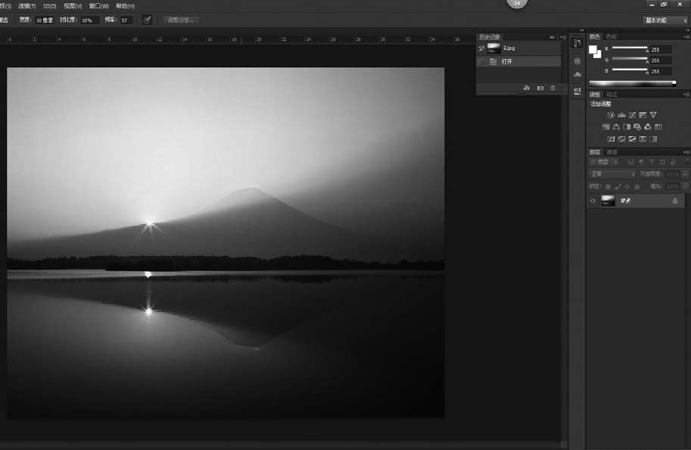Add a Levels adjustment layer
691x450 pixels.
click(621, 115)
